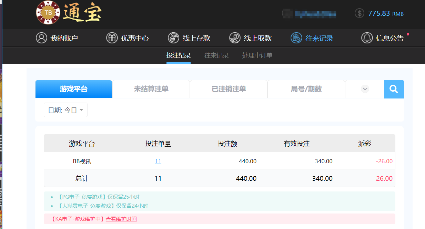Click the dollar balance icon beside 775.83
Viewport: 425px width, 229px height.
pos(358,13)
